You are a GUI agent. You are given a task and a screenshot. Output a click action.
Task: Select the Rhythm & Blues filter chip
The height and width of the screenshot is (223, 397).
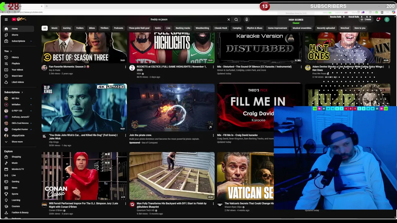254,28
